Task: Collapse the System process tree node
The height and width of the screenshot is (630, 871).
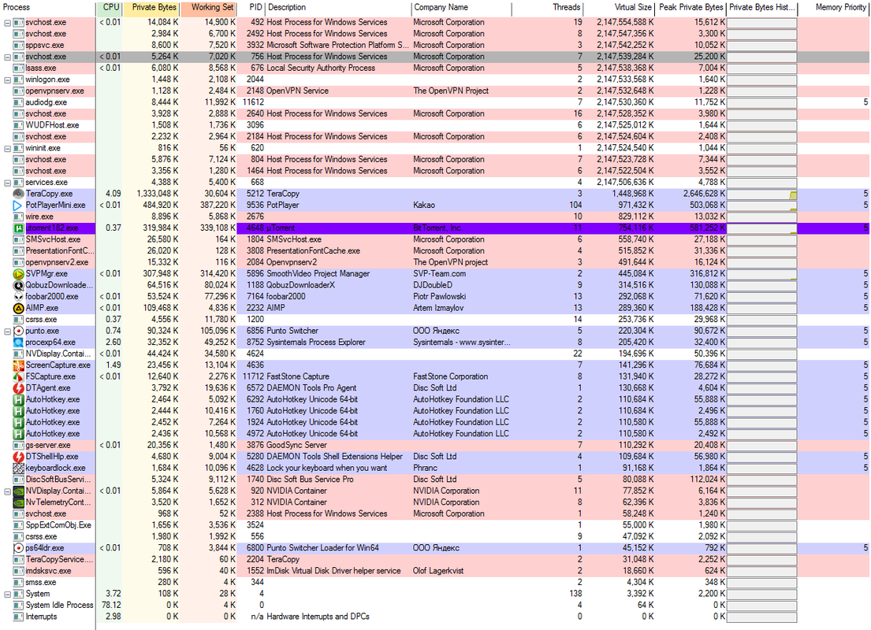Action: (x=7, y=594)
